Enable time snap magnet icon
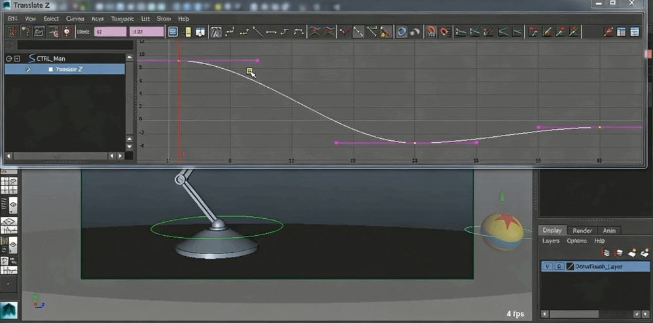This screenshot has width=653, height=323. [x=431, y=31]
